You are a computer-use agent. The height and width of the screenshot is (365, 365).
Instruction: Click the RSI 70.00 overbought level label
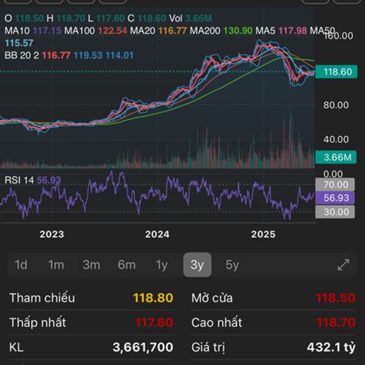335,184
